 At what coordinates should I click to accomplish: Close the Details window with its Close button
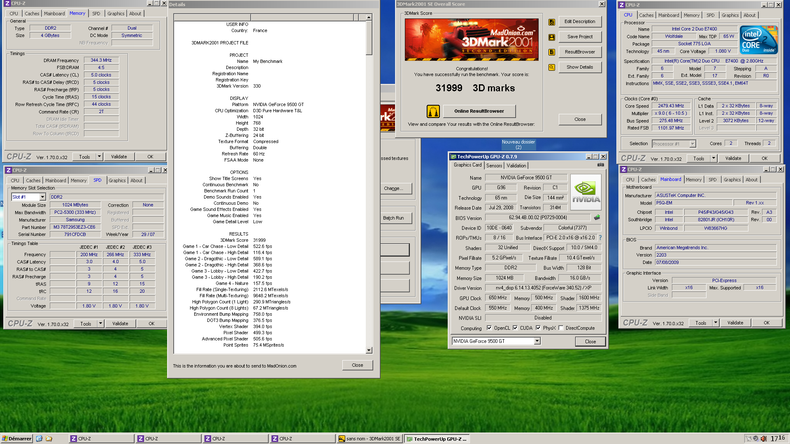(x=357, y=365)
